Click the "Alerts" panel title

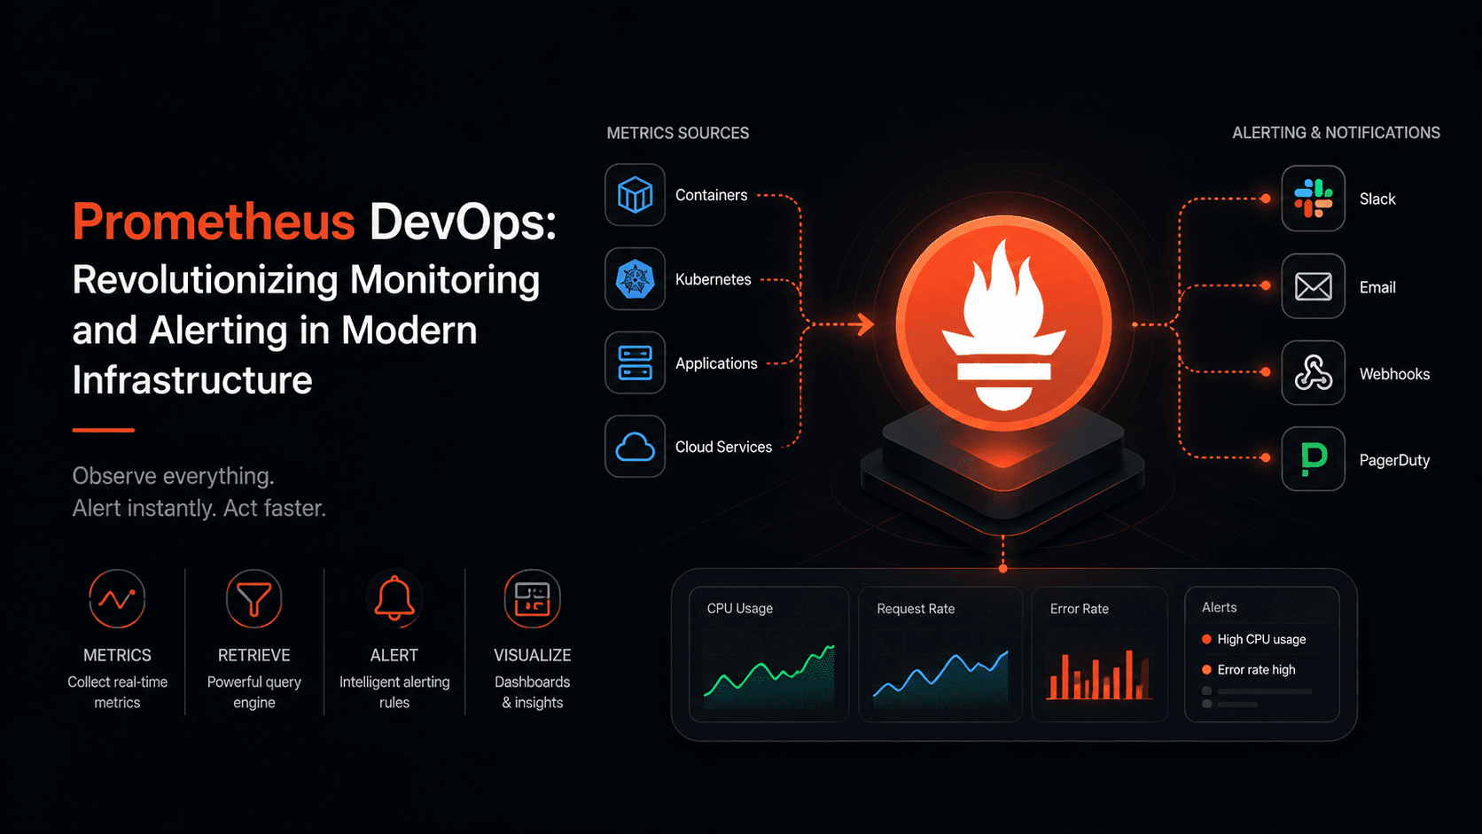1219,607
